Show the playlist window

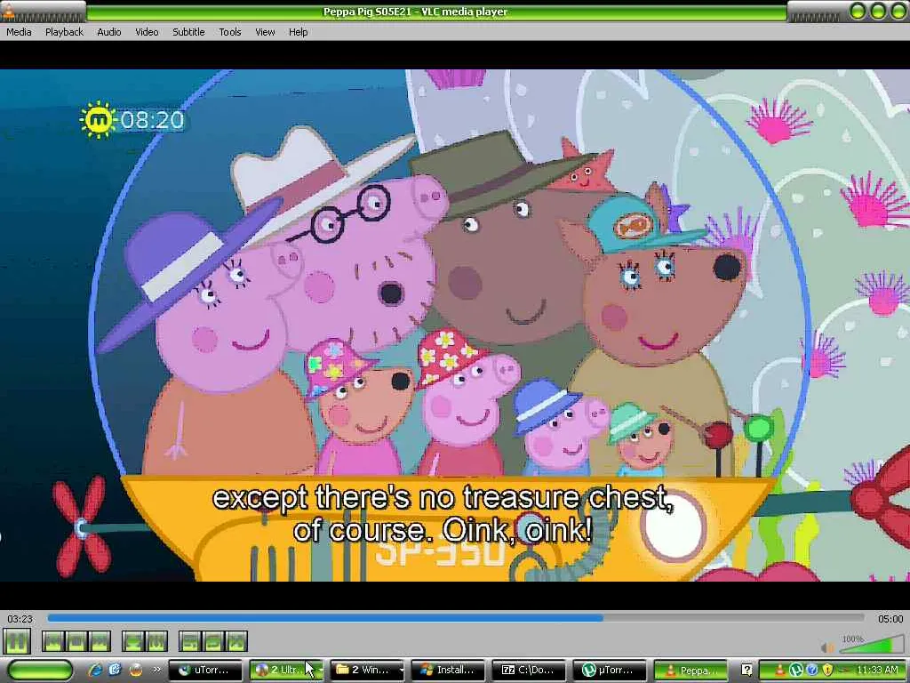190,642
